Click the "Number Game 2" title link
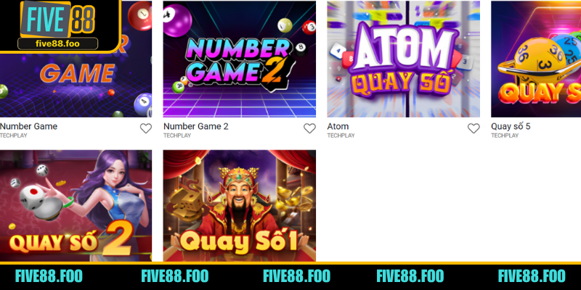 [x=195, y=126]
